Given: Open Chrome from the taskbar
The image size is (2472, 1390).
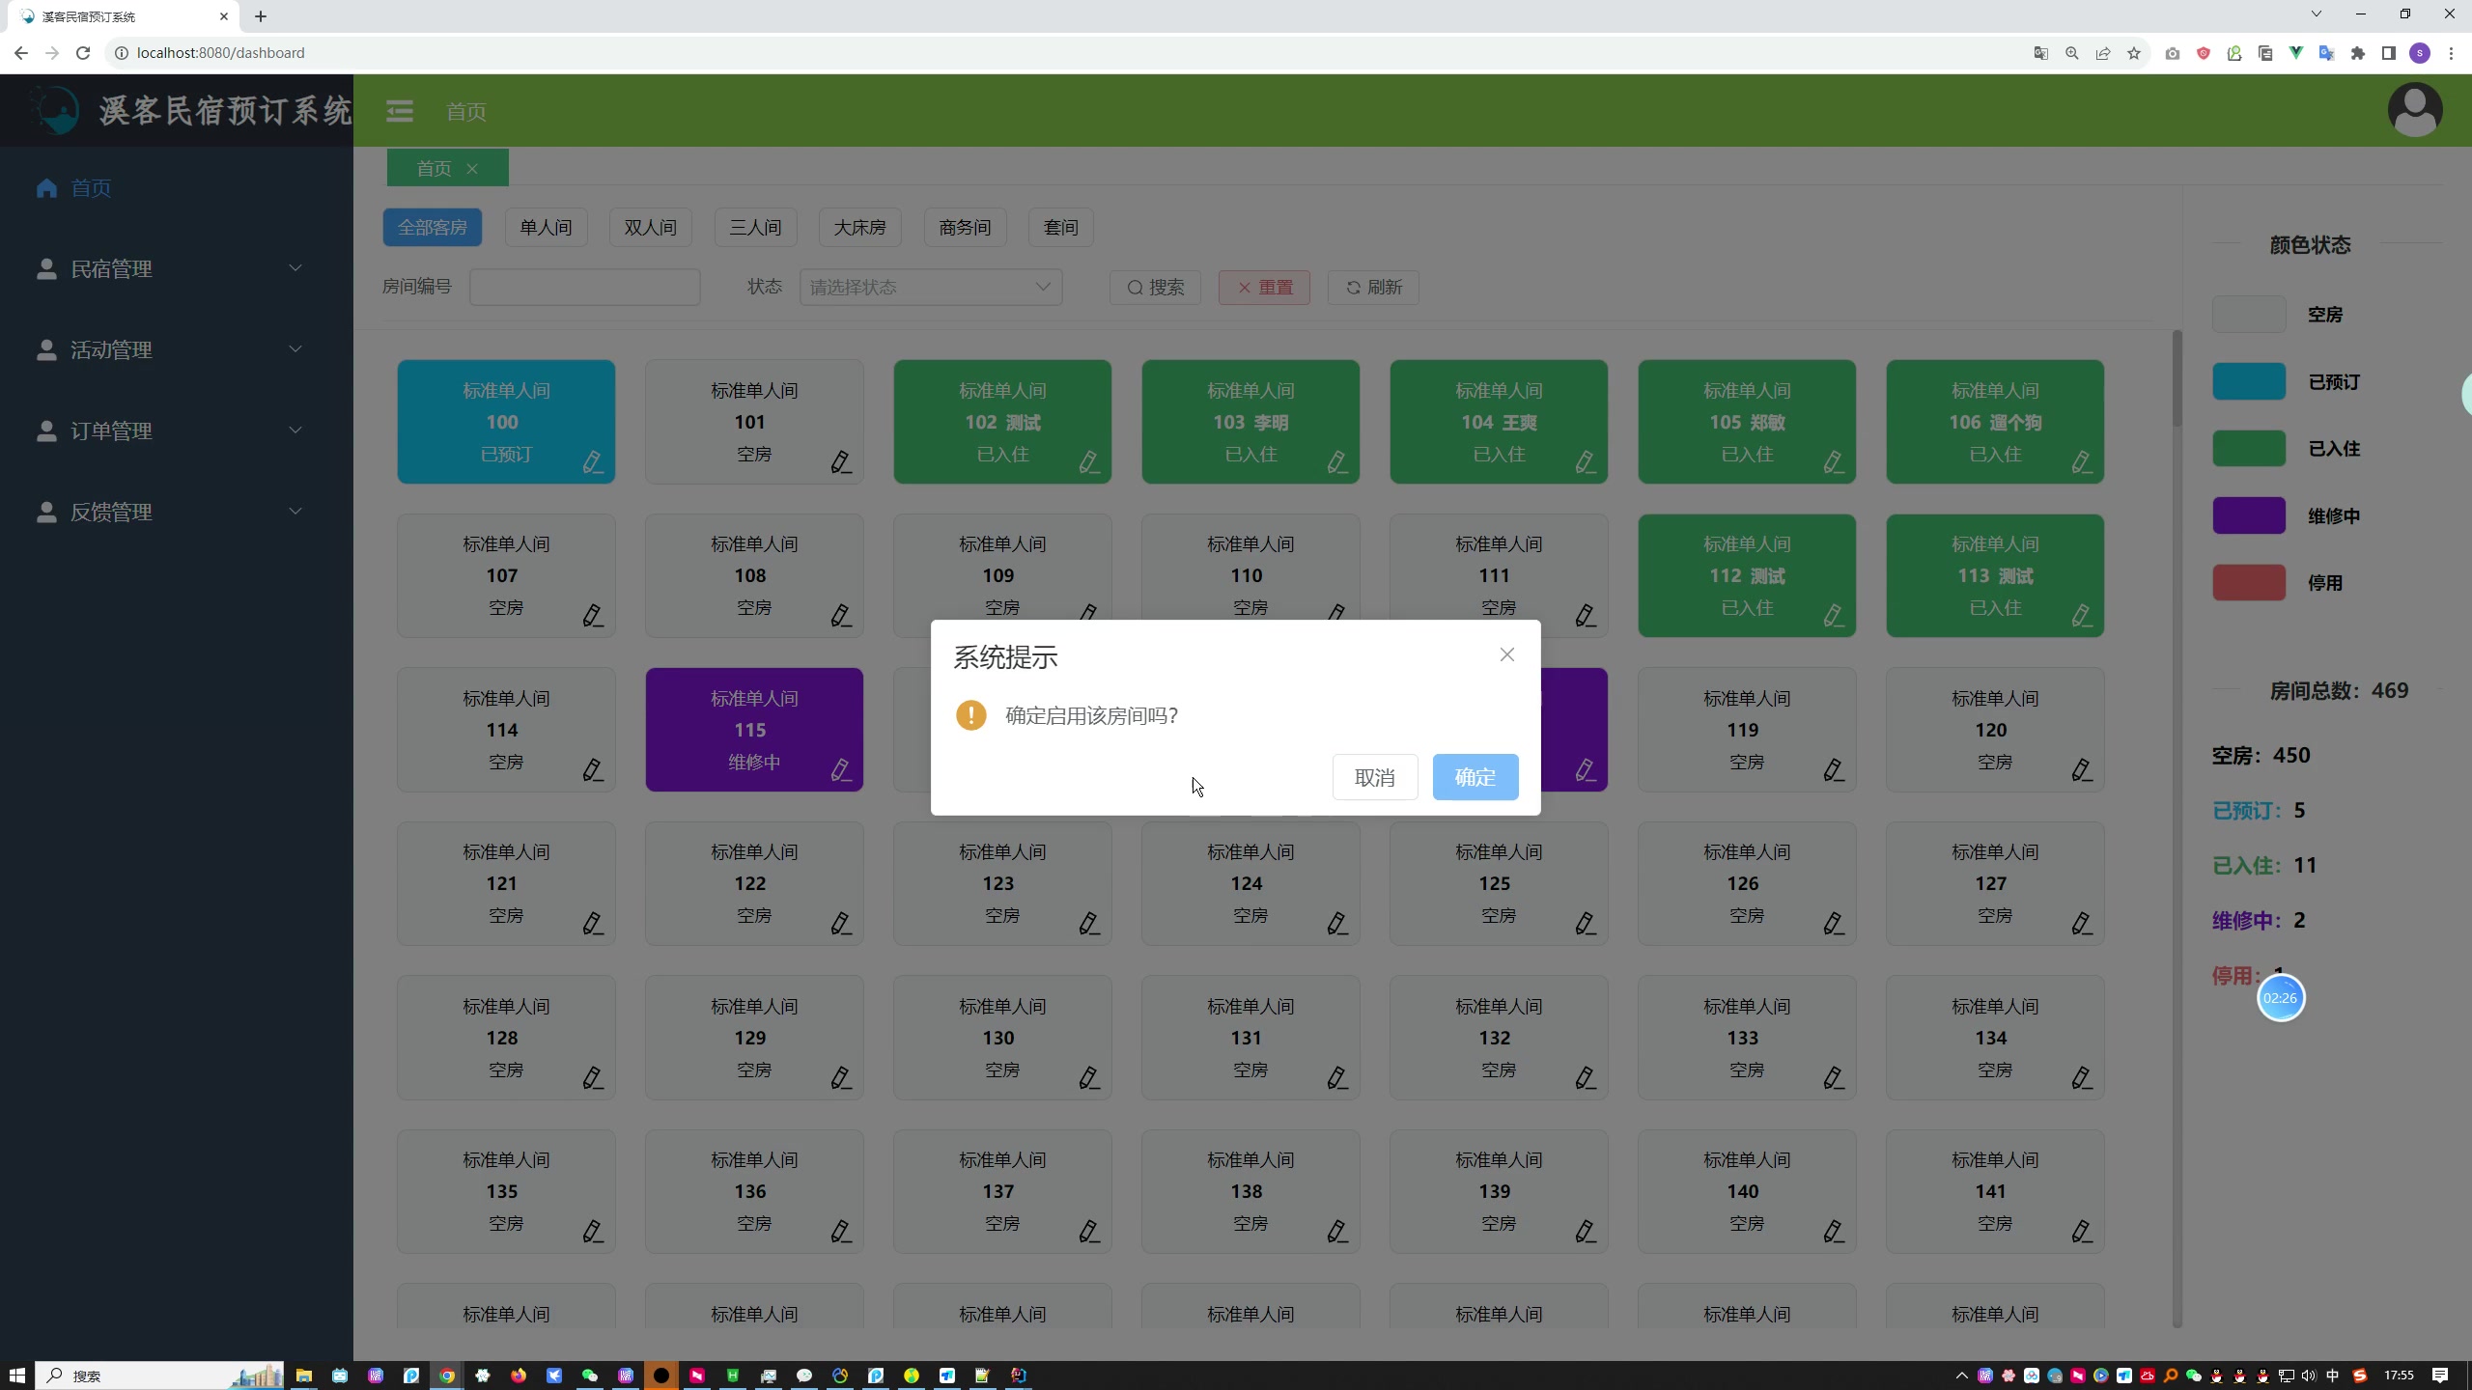Looking at the screenshot, I should point(447,1376).
